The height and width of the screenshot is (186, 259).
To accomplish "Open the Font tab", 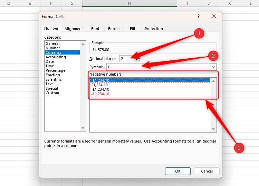I will [x=95, y=29].
